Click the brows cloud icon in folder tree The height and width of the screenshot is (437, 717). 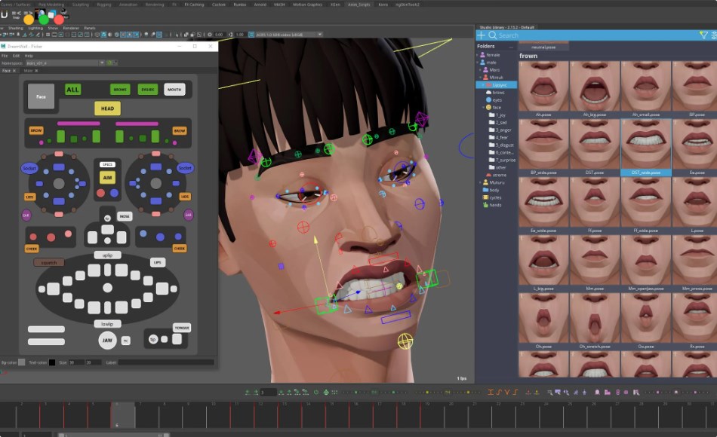tap(488, 92)
